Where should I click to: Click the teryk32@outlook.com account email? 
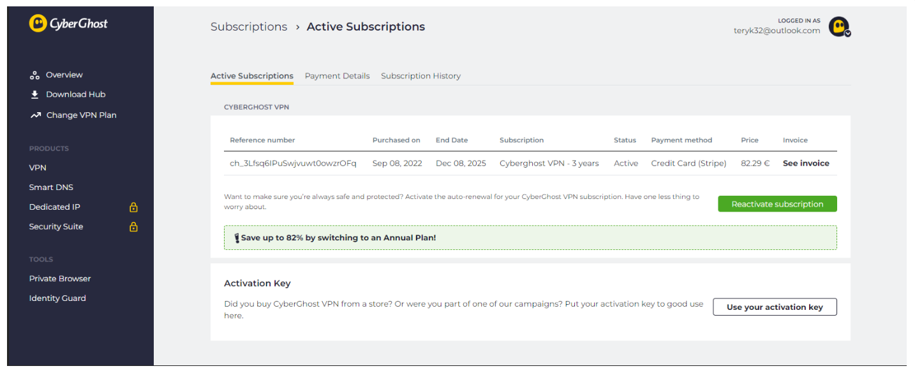(777, 31)
